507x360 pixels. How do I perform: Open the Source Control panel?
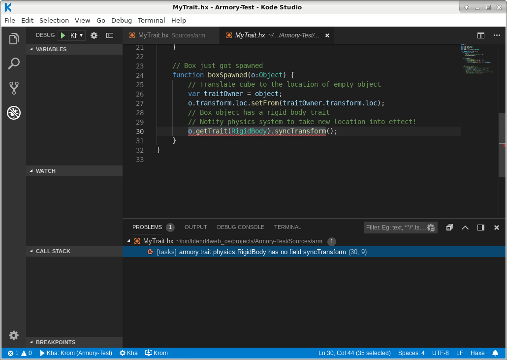coord(13,88)
